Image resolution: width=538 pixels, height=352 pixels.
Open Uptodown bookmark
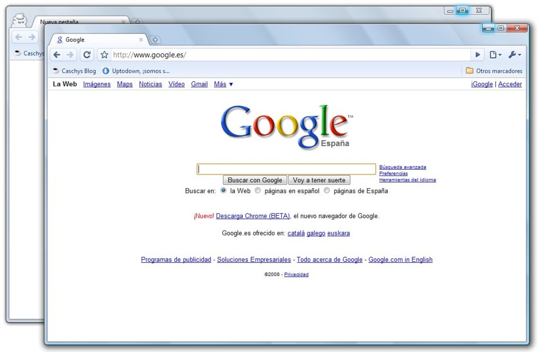136,71
